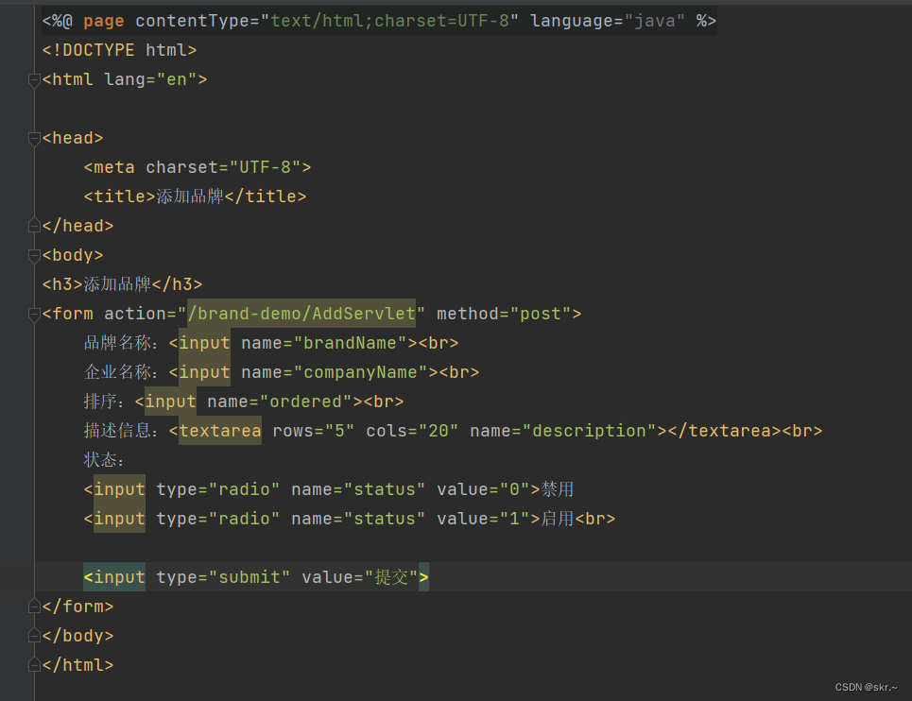Collapse the <form> element fold marker

point(33,313)
